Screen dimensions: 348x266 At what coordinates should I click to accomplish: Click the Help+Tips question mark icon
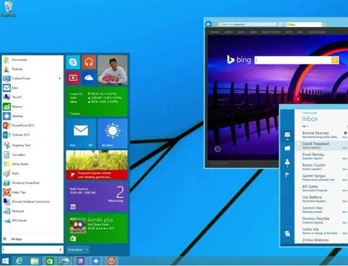[x=7, y=192]
